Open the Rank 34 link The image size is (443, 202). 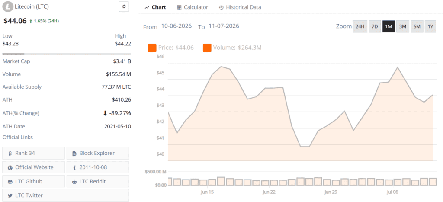pos(34,154)
